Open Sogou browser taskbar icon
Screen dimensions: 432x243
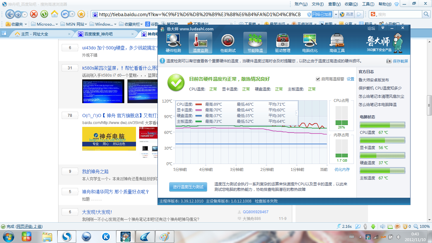(67, 237)
